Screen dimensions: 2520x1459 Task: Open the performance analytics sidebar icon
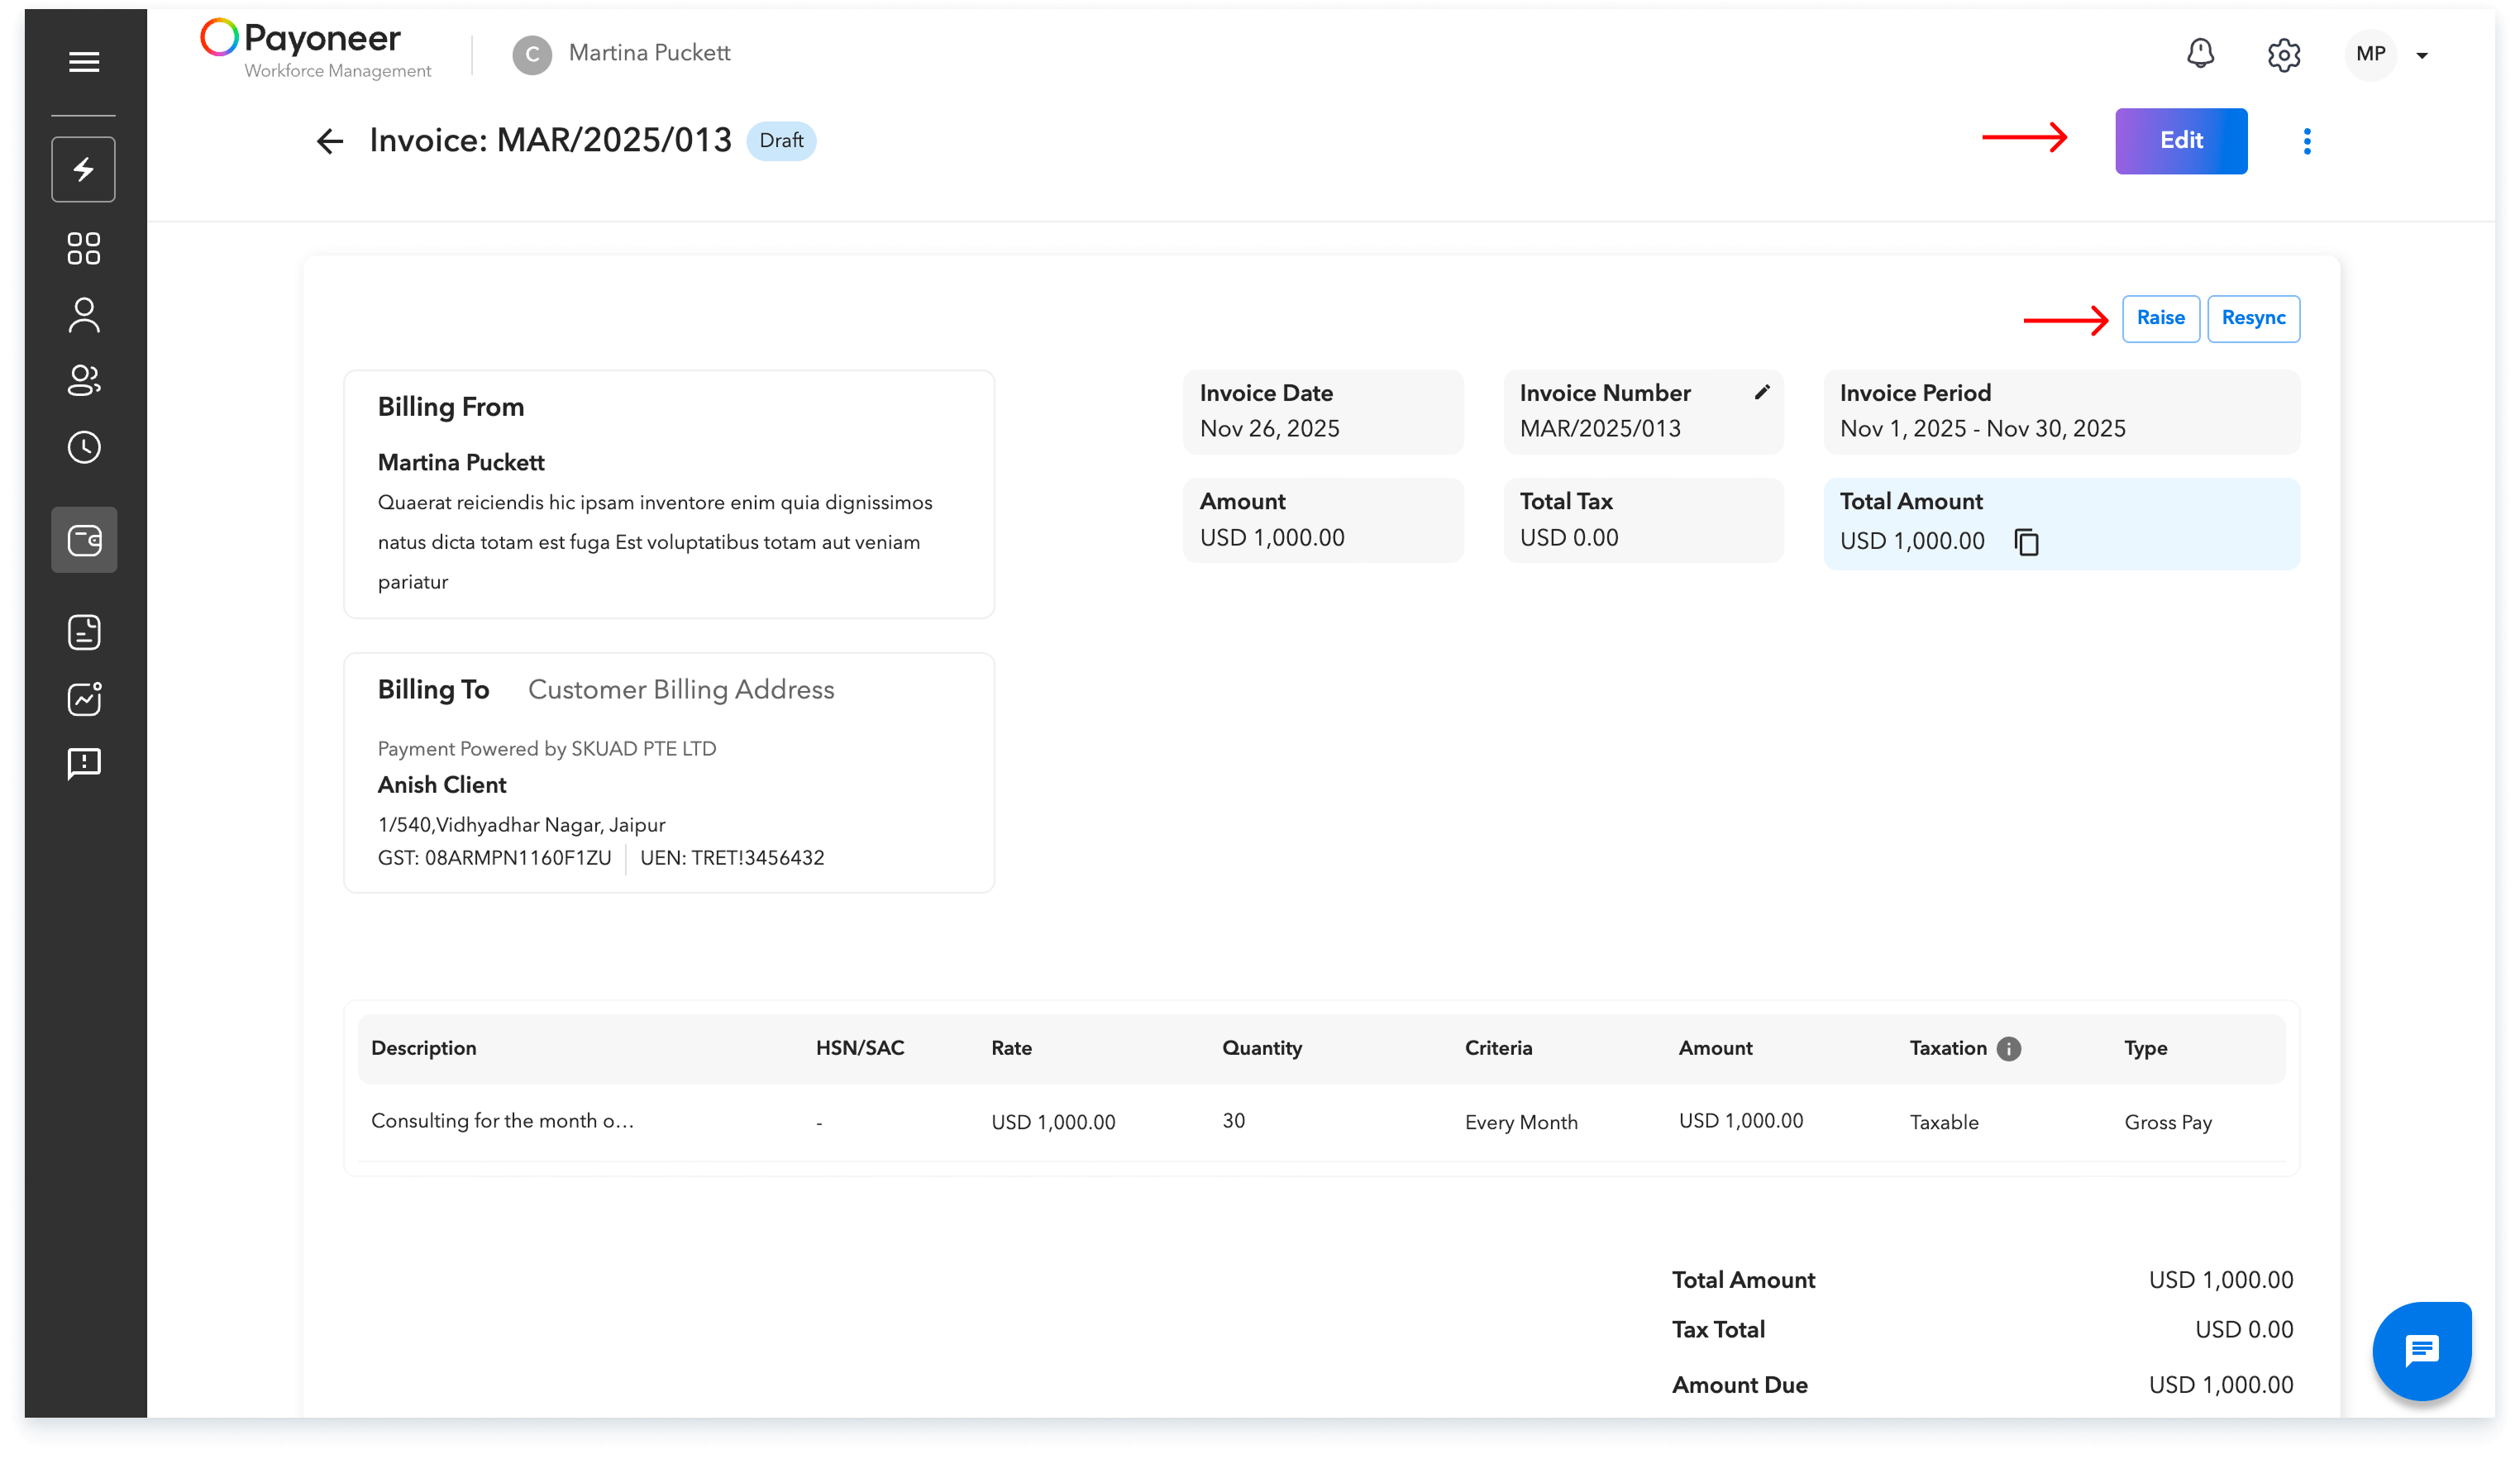click(84, 698)
